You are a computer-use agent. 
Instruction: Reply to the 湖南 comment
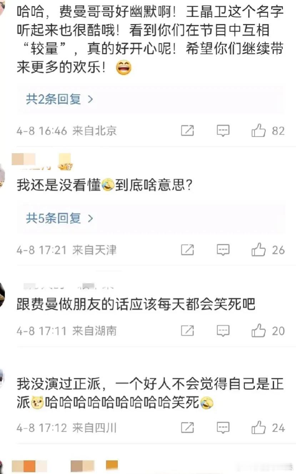tap(223, 331)
